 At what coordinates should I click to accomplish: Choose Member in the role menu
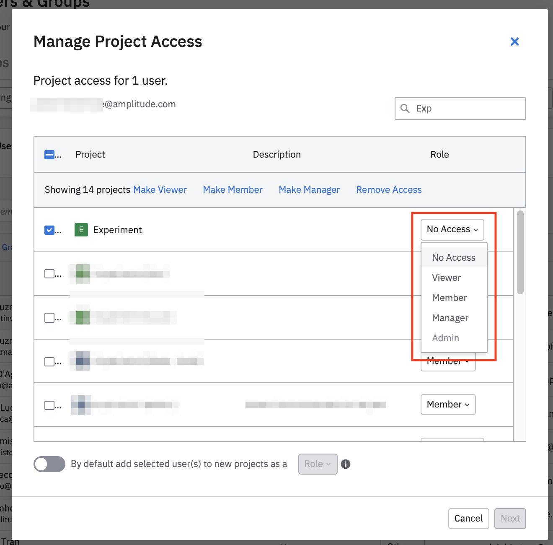449,298
